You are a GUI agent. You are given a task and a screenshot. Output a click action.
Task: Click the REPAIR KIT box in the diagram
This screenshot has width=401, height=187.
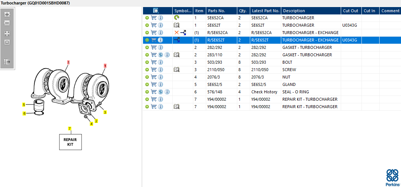70,142
